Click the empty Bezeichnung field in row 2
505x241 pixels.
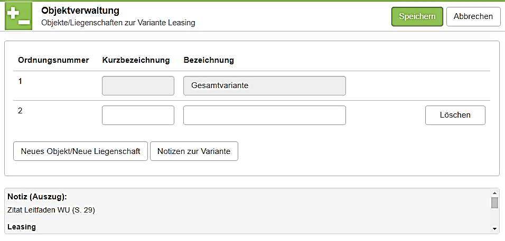point(264,115)
